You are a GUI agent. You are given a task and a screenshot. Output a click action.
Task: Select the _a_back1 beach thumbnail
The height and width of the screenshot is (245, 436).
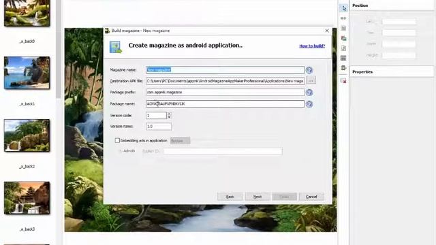(x=27, y=73)
